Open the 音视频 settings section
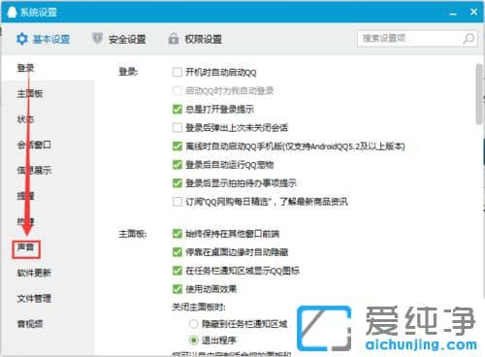Viewport: 485px width, 357px height. click(x=30, y=324)
